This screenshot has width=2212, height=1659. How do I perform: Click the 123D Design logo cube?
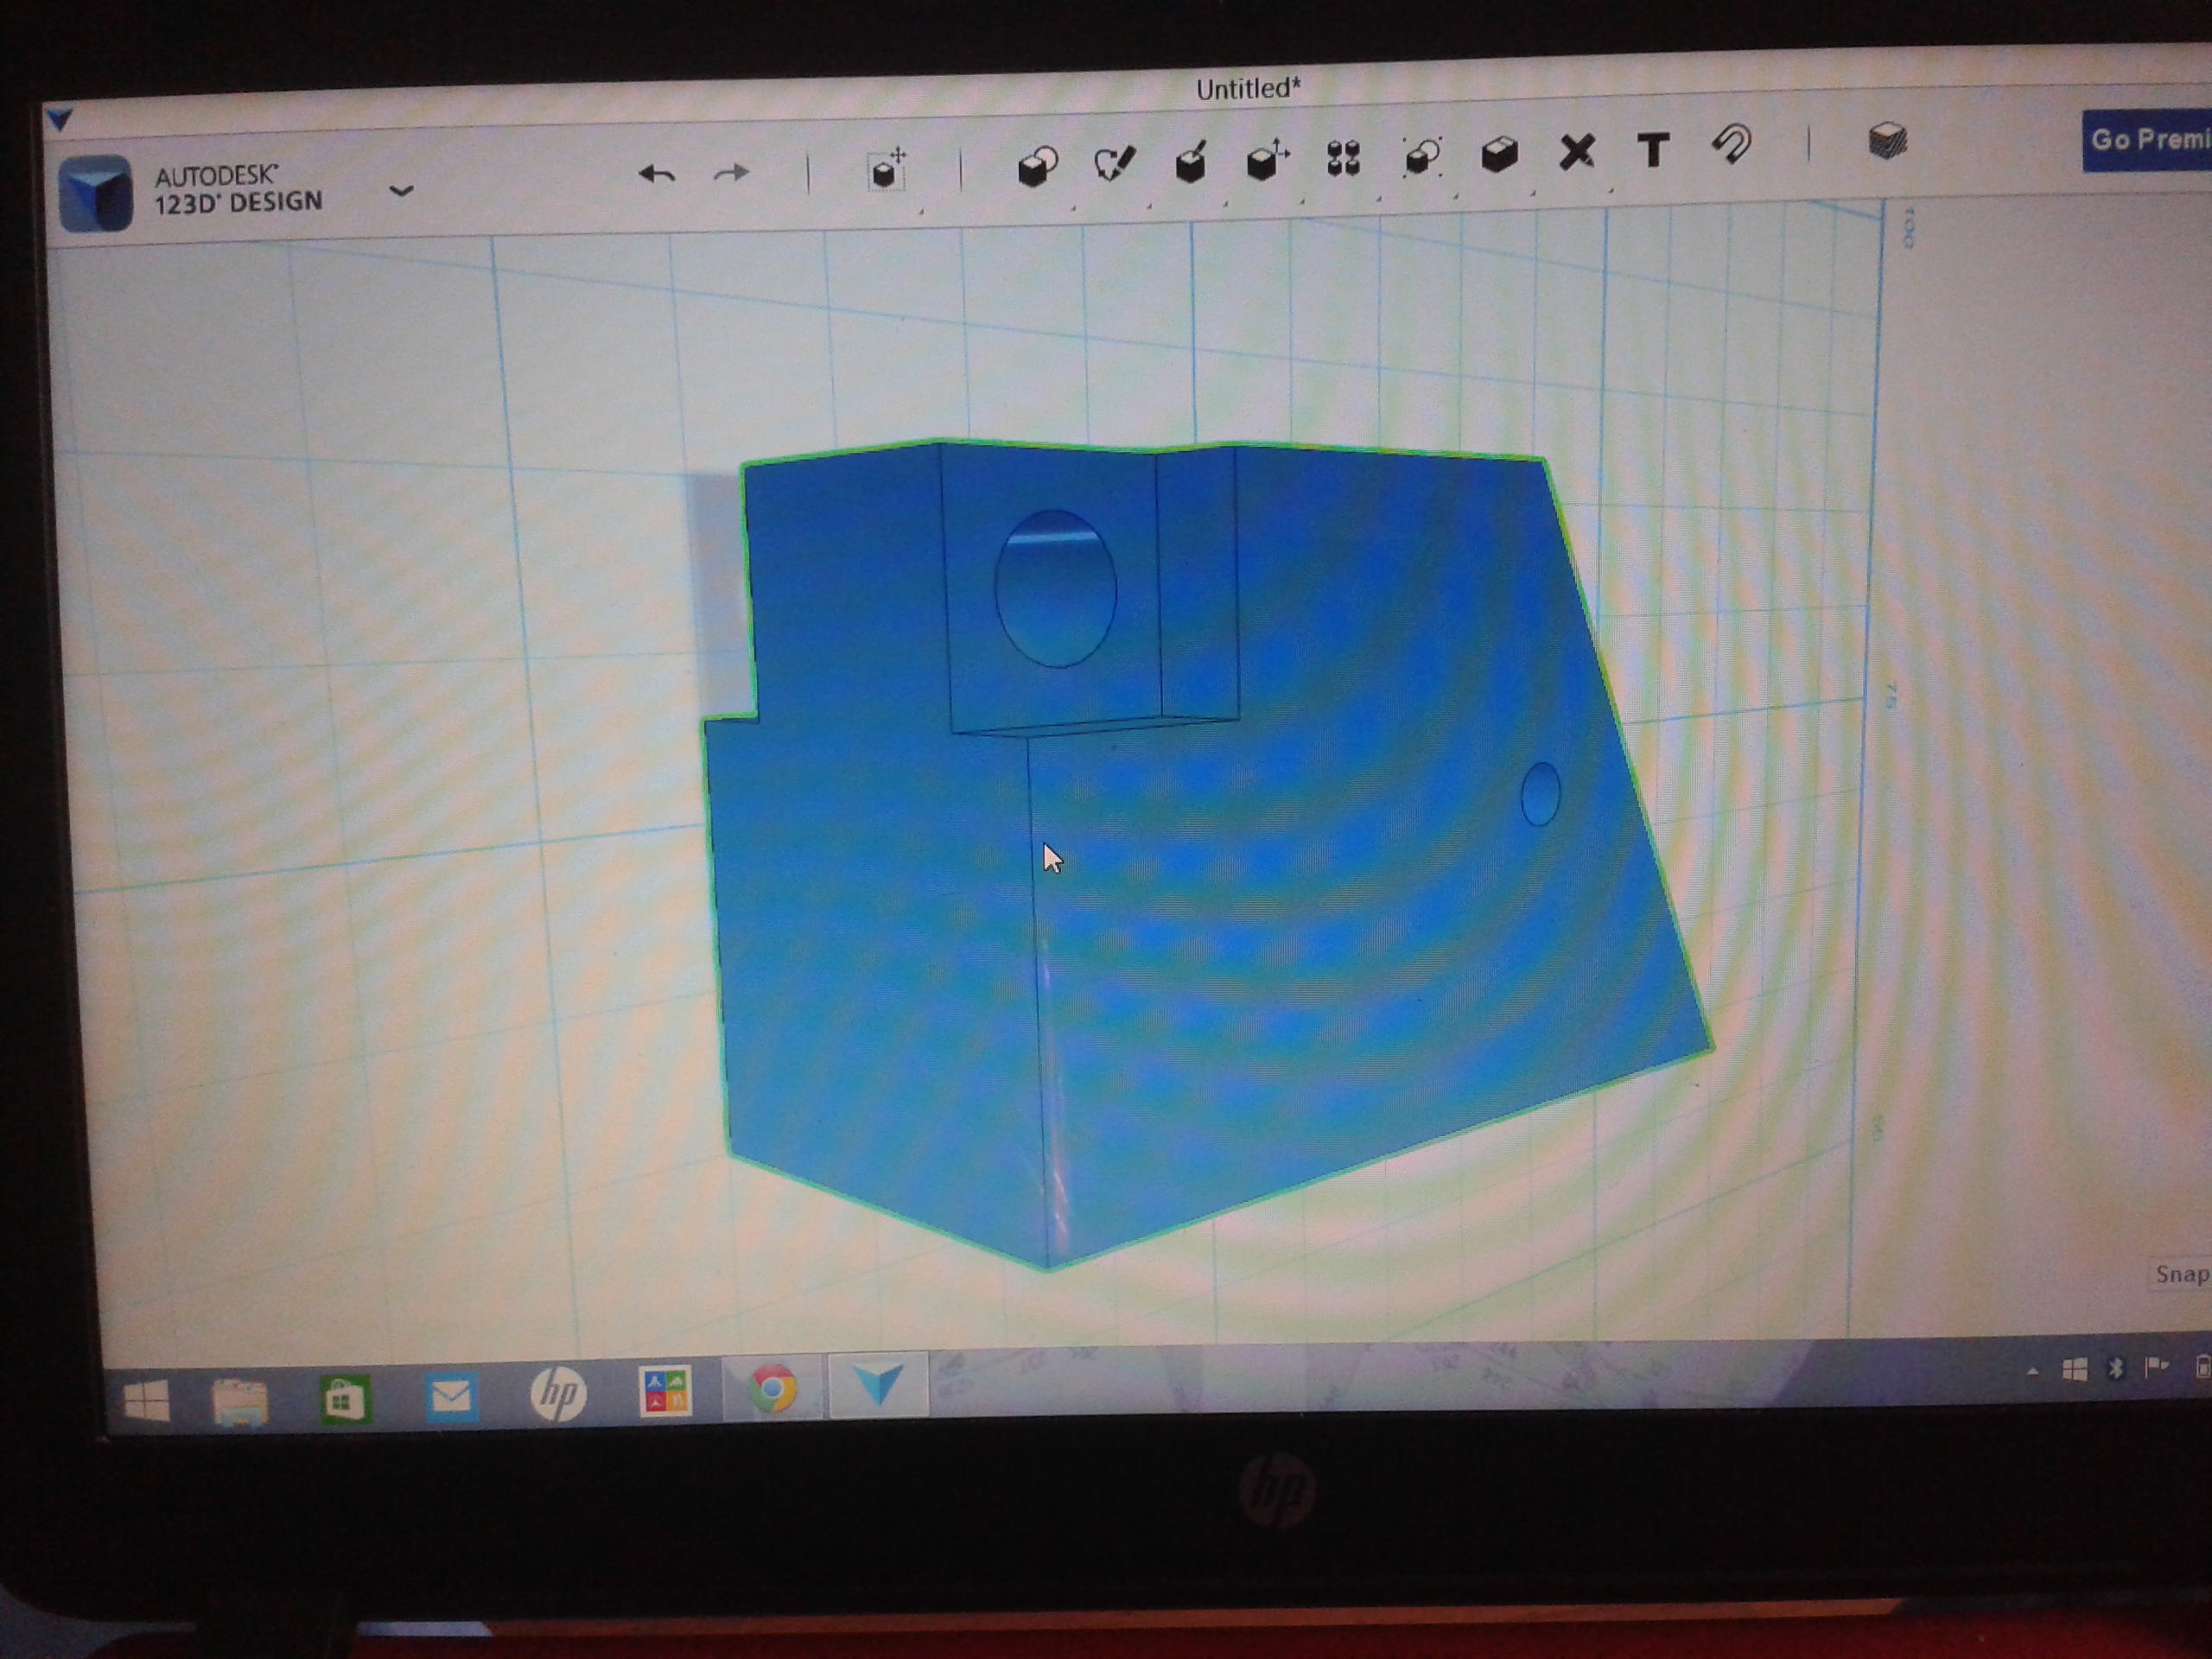[x=96, y=194]
